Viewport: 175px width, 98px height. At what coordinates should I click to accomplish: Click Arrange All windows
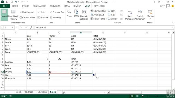(97, 15)
